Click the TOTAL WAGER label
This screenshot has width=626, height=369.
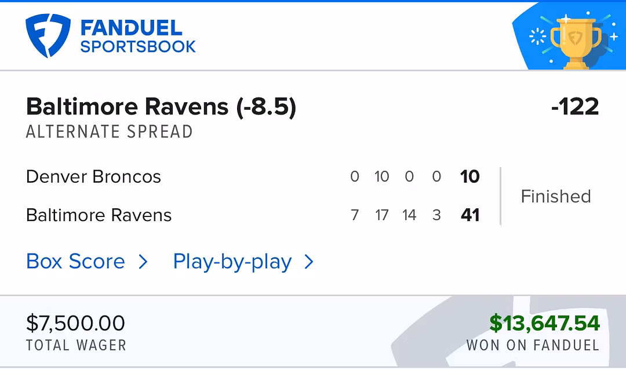point(76,345)
